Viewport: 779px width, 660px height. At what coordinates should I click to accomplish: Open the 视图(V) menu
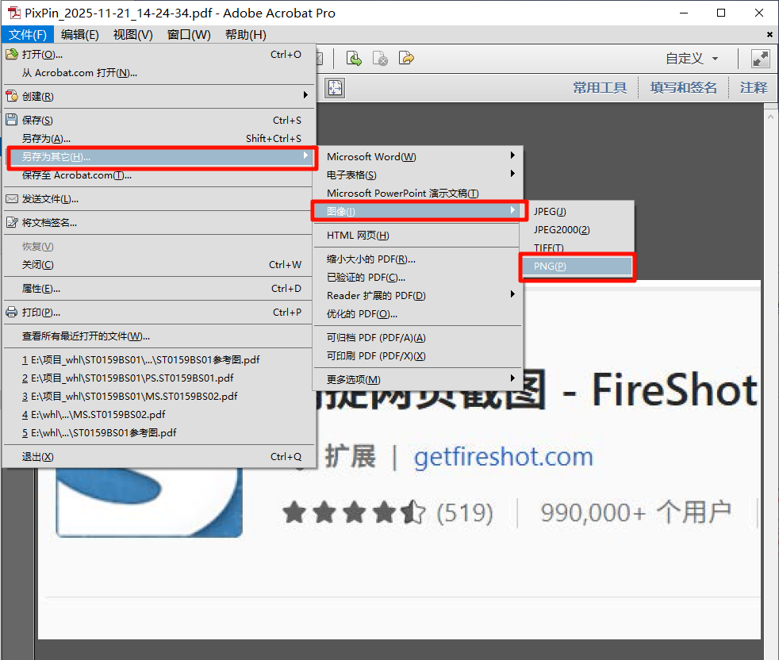133,35
